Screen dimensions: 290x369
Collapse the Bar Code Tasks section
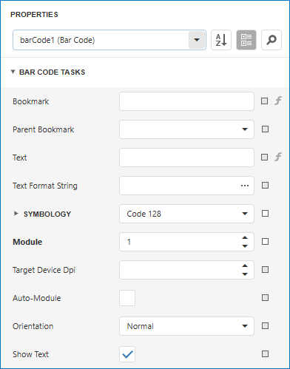pyautogui.click(x=13, y=72)
